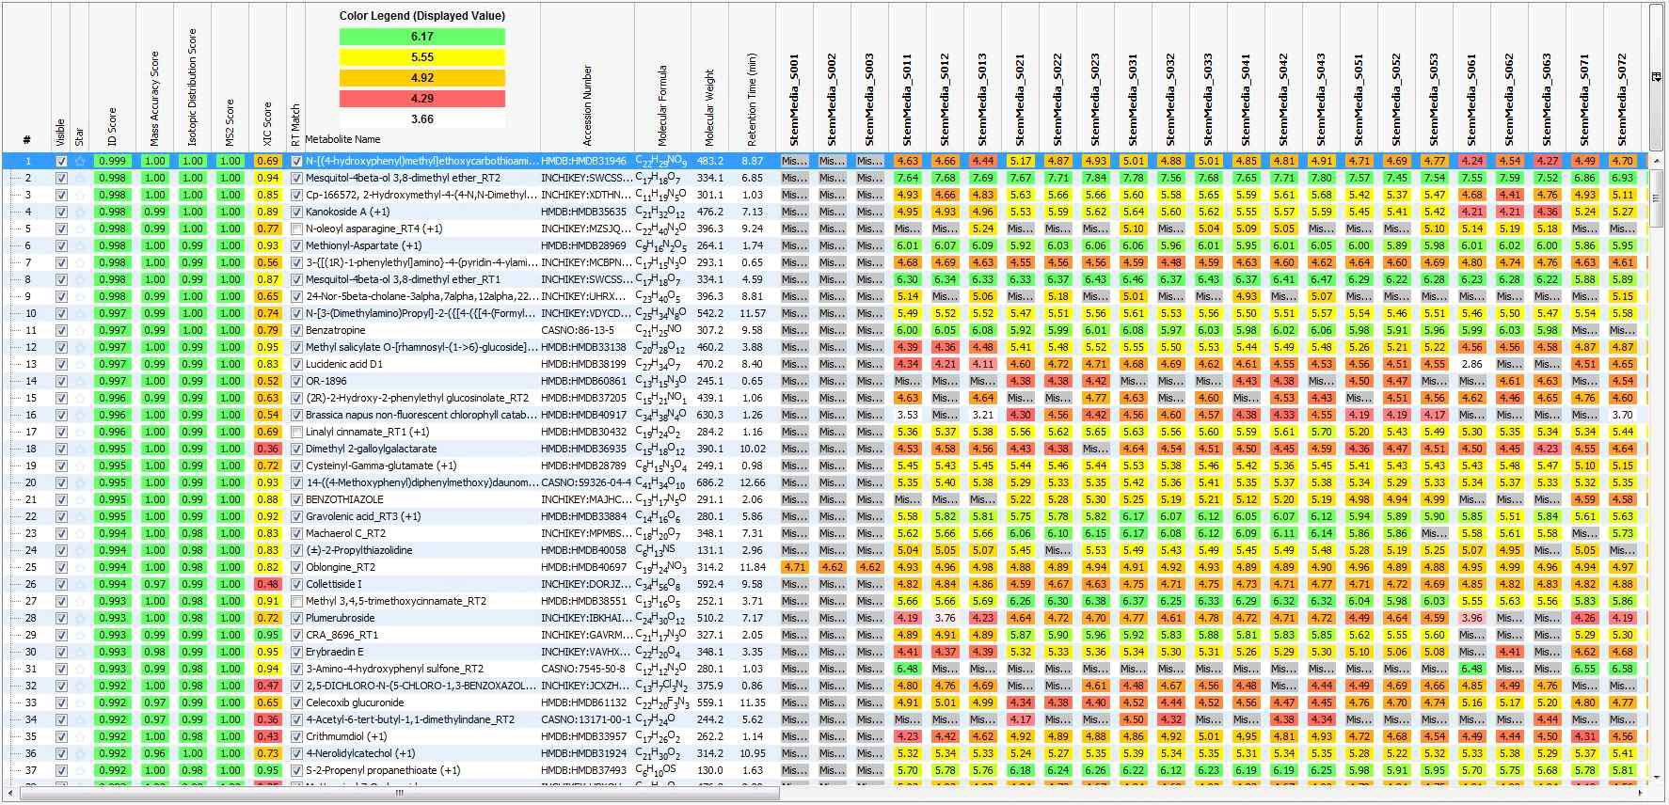Star the Methionyl-Aspartate (+1) row

[80, 245]
